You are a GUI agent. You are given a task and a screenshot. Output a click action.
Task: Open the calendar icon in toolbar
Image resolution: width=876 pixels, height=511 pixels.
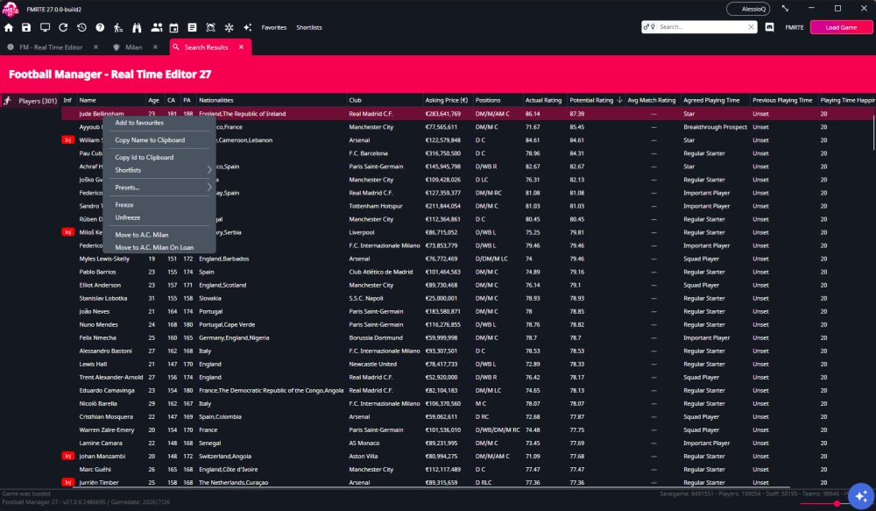173,27
